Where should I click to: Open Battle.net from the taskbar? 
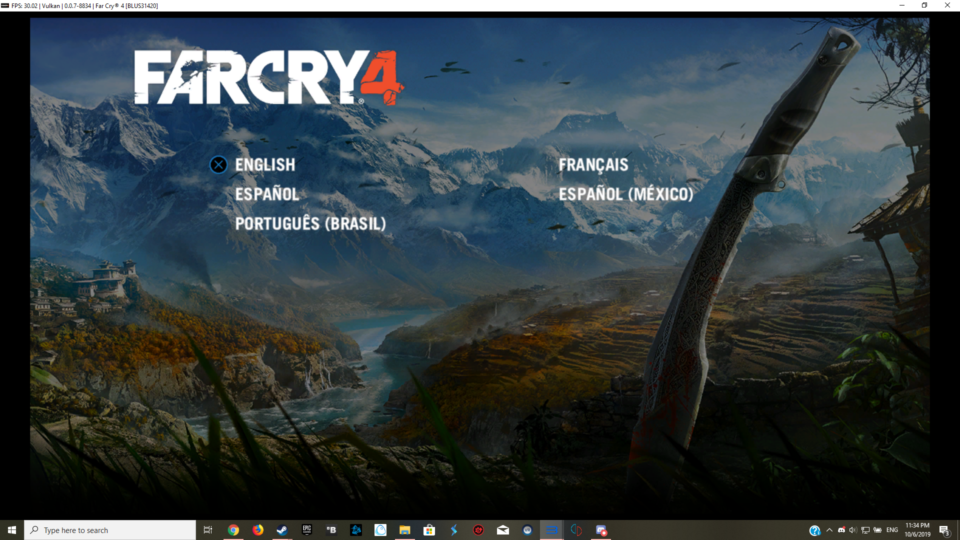click(356, 530)
